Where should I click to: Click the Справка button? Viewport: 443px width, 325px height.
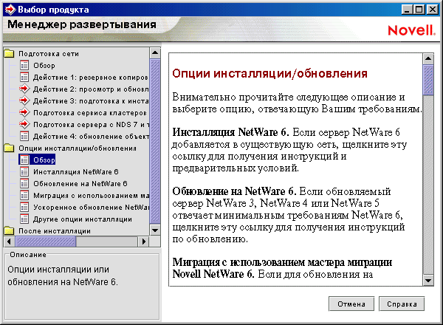pos(402,304)
